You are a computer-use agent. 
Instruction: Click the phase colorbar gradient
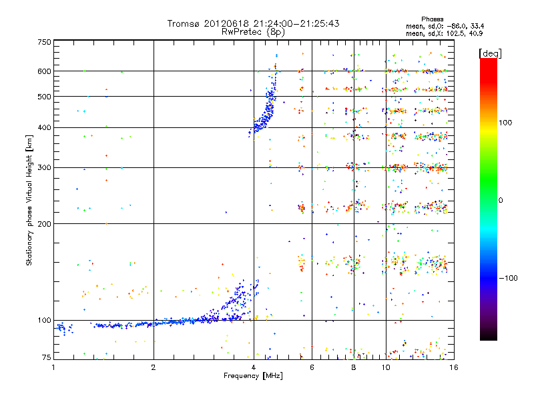pyautogui.click(x=489, y=199)
